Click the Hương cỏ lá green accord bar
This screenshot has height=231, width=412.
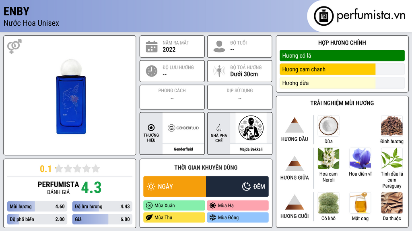[342, 55]
